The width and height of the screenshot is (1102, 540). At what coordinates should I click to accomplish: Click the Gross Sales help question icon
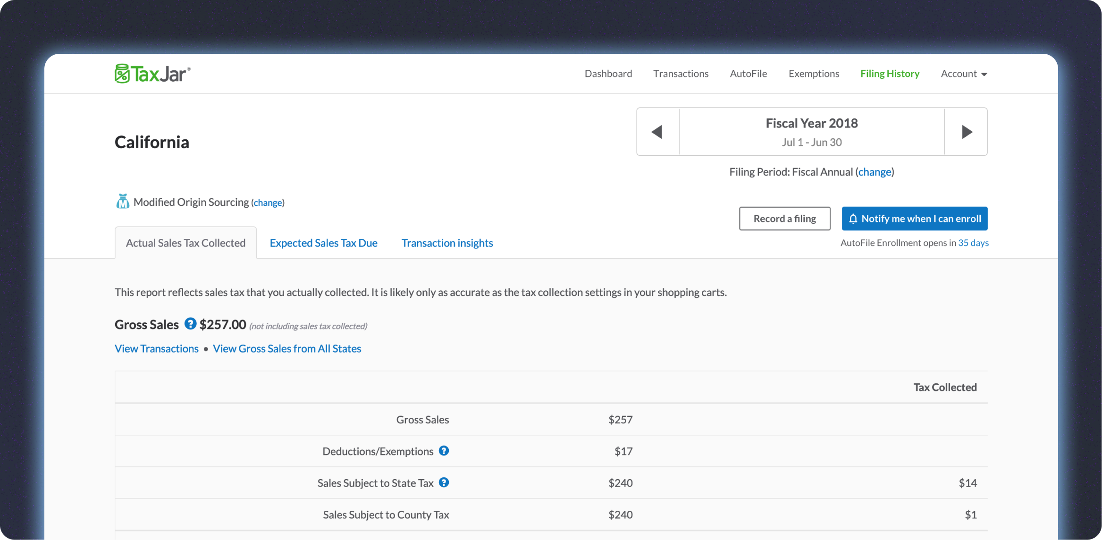190,324
